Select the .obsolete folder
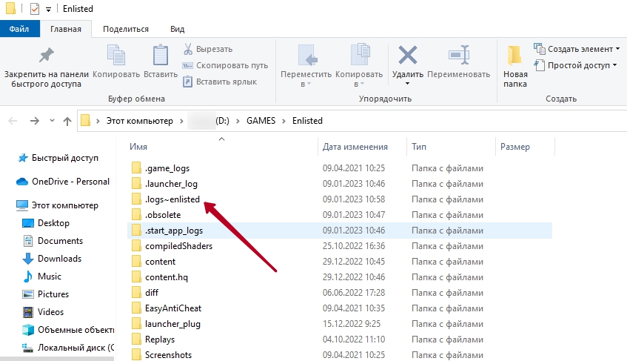627x361 pixels. [163, 215]
